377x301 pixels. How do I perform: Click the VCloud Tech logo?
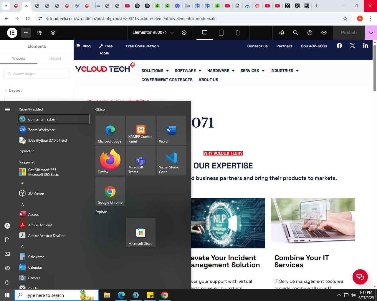105,68
